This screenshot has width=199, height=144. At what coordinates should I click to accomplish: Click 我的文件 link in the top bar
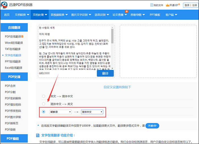tap(158, 5)
